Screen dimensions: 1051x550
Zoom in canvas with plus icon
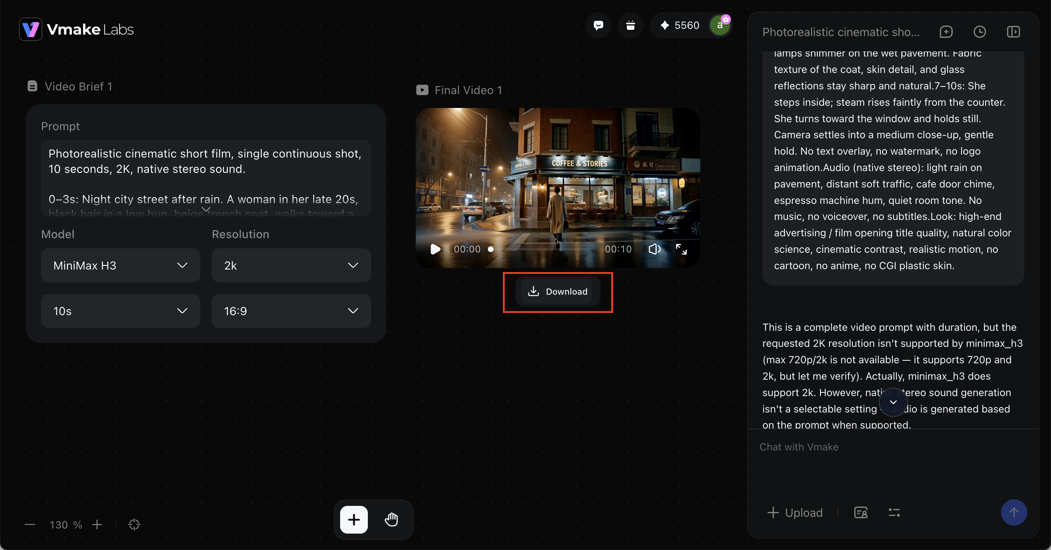click(x=97, y=525)
